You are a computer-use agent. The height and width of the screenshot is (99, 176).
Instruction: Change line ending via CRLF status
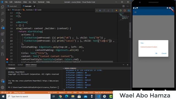[75, 92]
